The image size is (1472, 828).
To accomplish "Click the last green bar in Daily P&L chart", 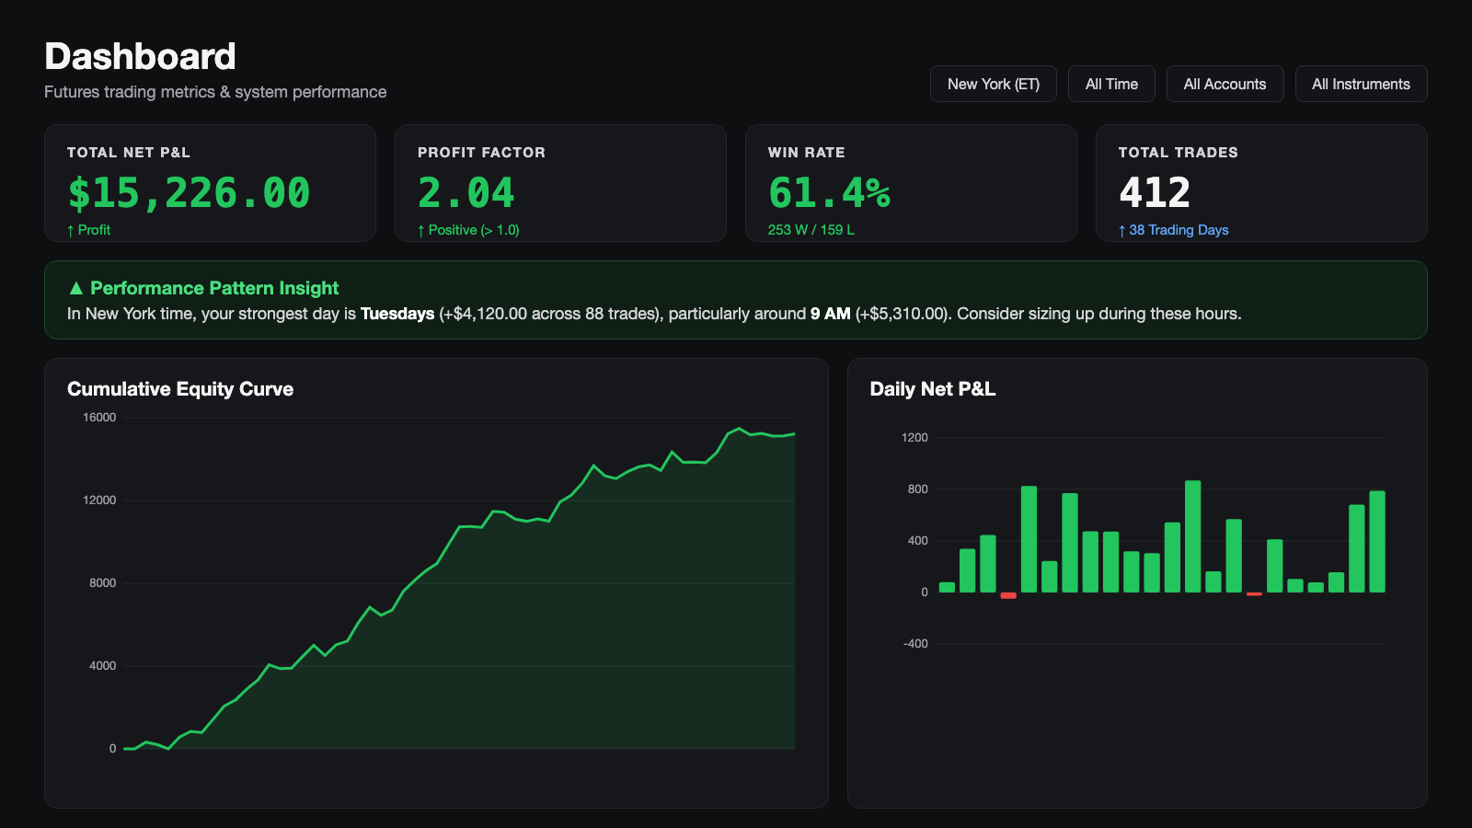I will [1377, 542].
